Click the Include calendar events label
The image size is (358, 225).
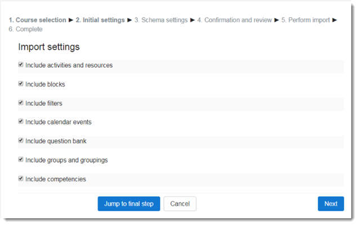[x=59, y=122]
